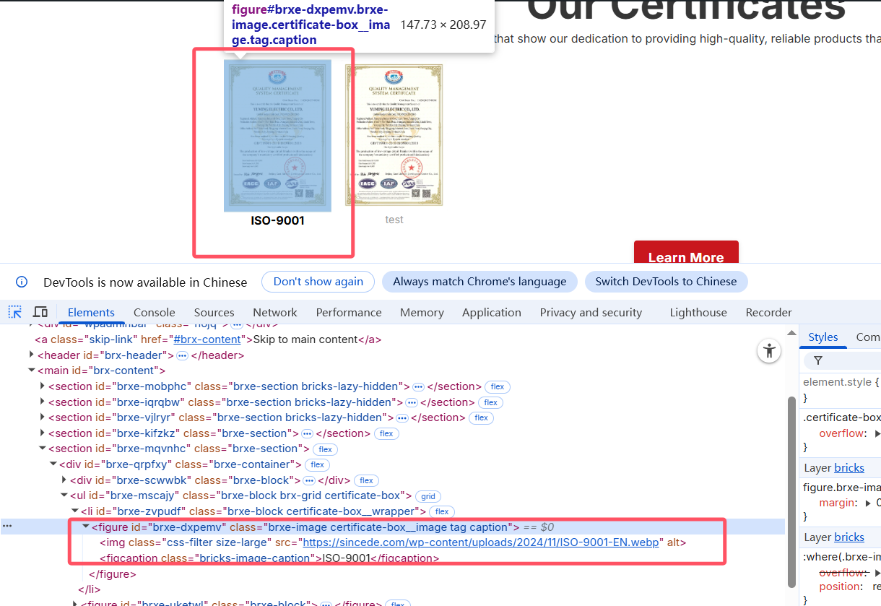Click the info icon in the DevTools language bar
The height and width of the screenshot is (606, 881).
pos(22,282)
